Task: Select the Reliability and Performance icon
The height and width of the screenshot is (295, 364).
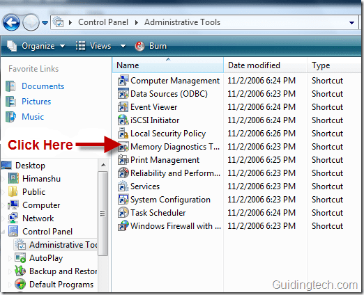Action: [x=123, y=173]
